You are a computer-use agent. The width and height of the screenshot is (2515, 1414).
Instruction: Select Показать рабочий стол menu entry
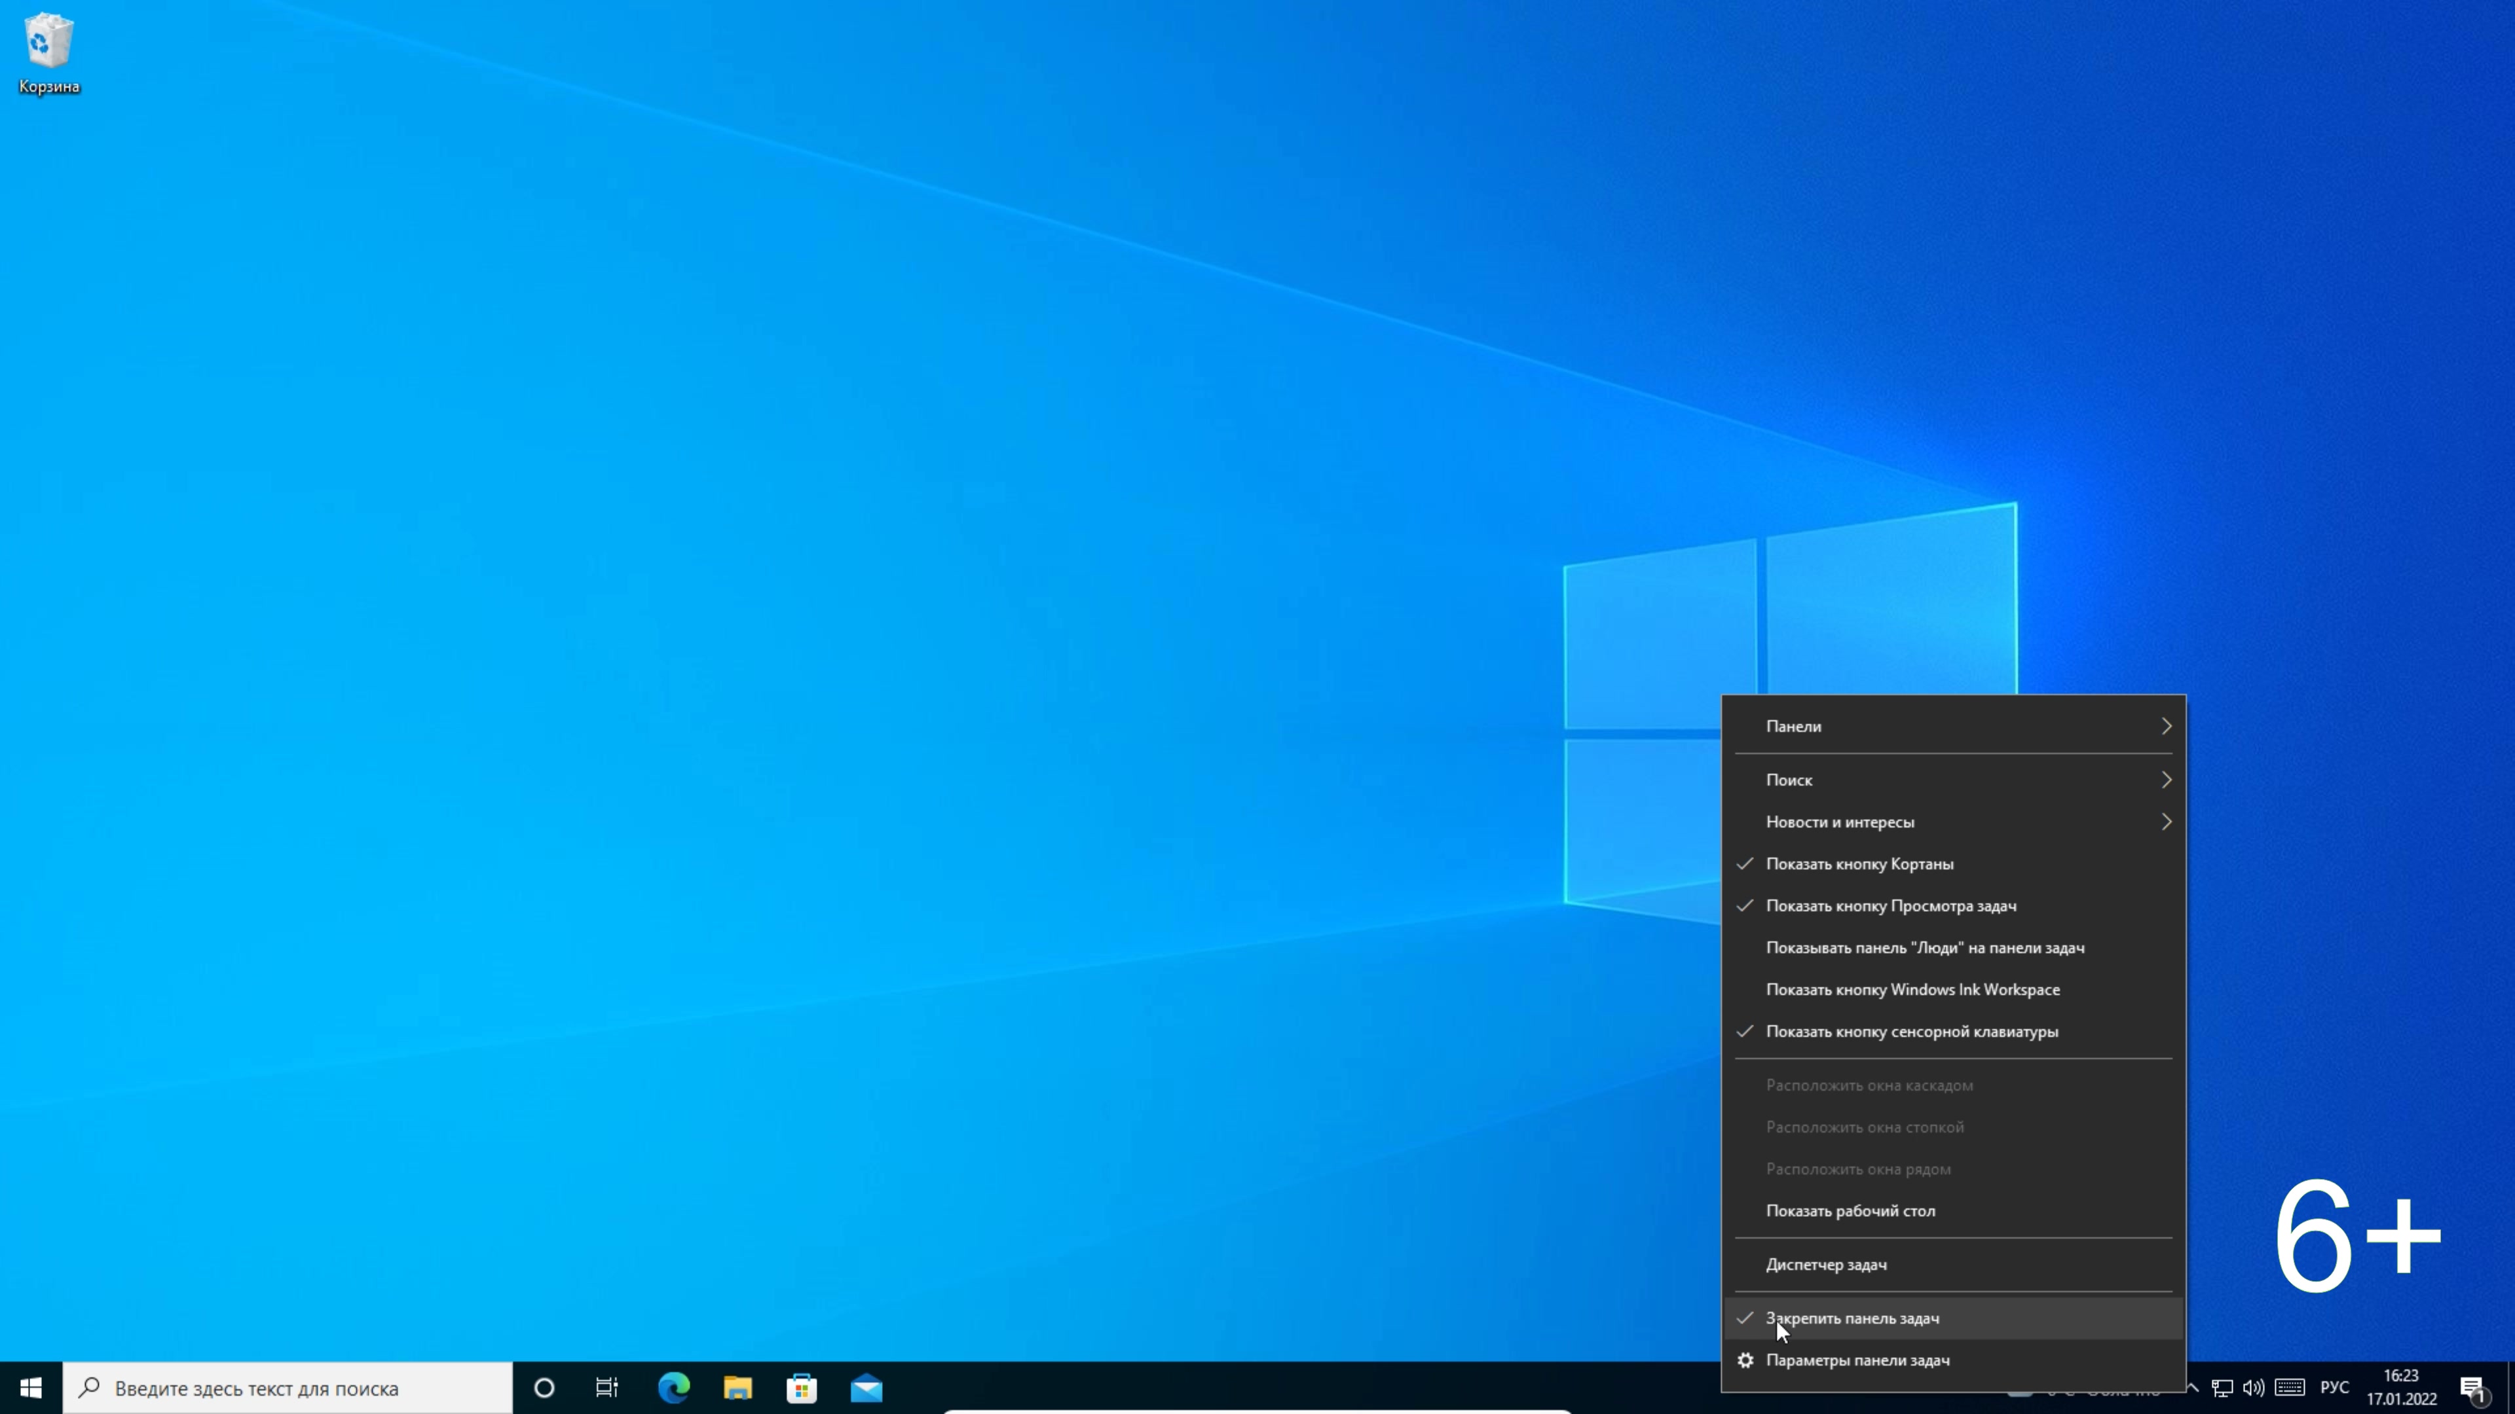tap(1954, 1211)
